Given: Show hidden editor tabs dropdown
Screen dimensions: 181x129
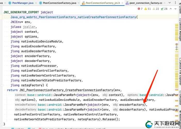Looking at the screenshot, I should point(170,3).
